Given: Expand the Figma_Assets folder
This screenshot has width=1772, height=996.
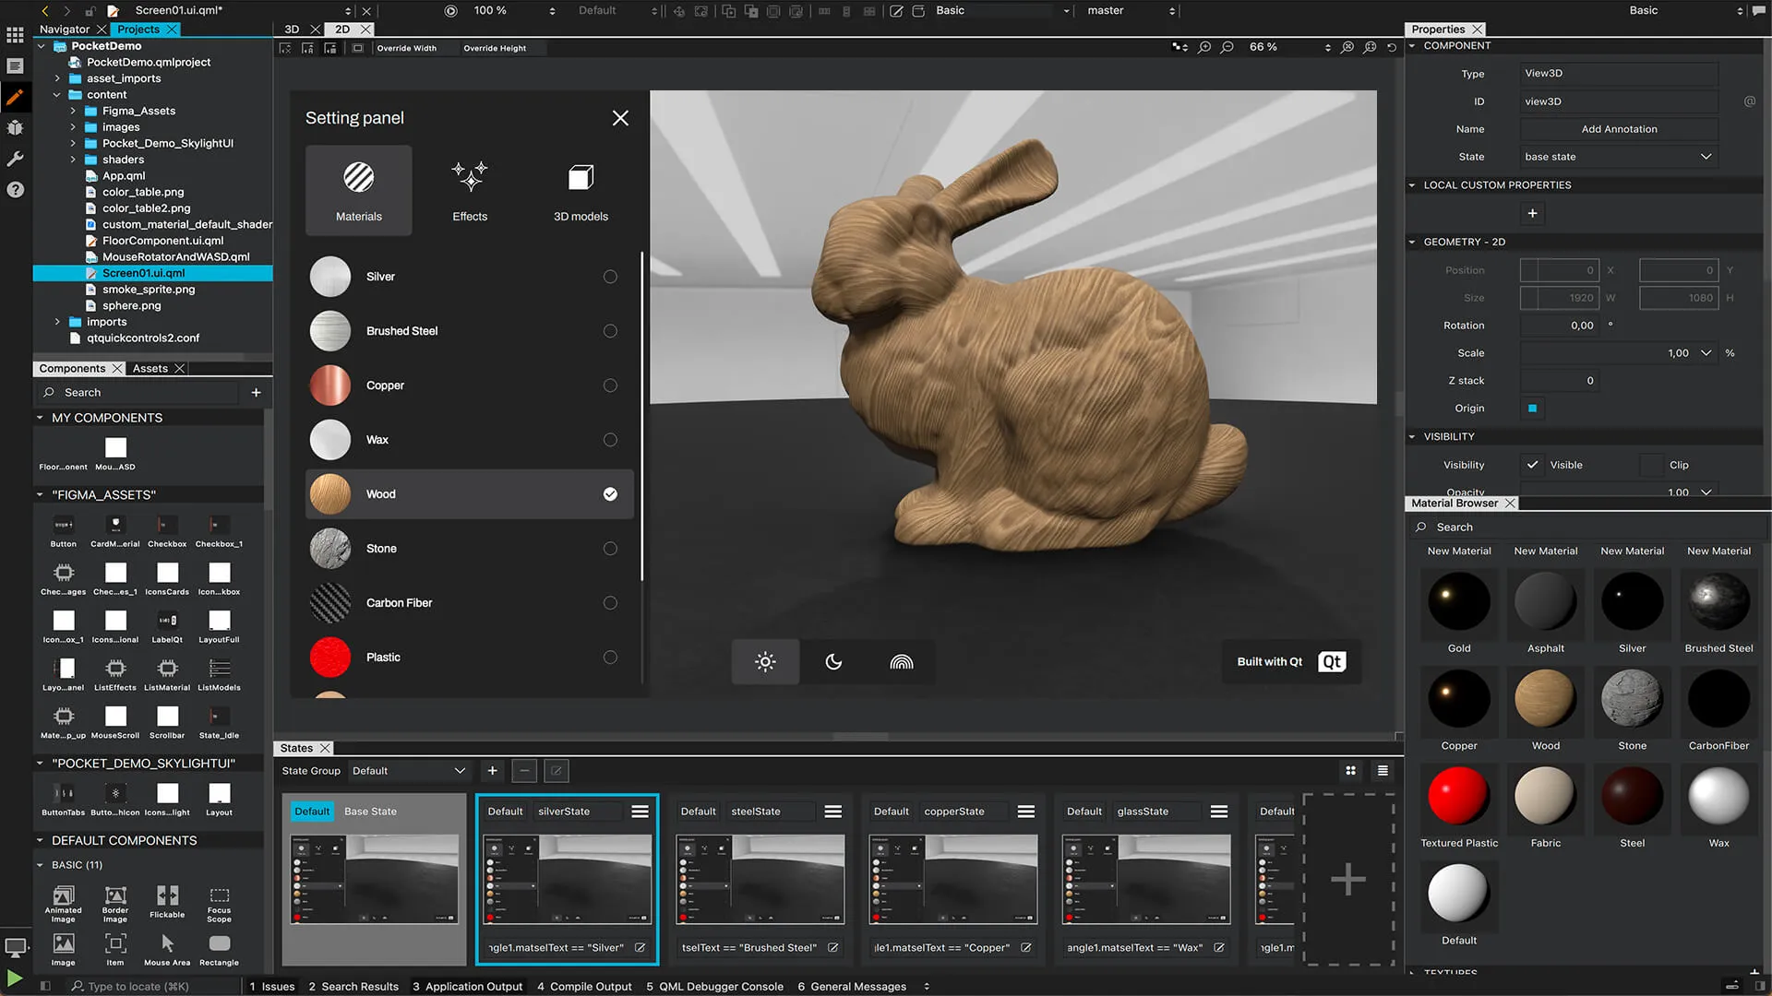Looking at the screenshot, I should click(x=74, y=111).
